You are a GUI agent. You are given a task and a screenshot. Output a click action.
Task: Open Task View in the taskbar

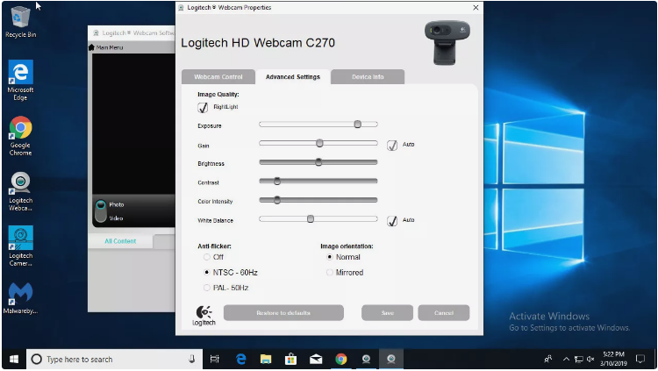point(214,360)
